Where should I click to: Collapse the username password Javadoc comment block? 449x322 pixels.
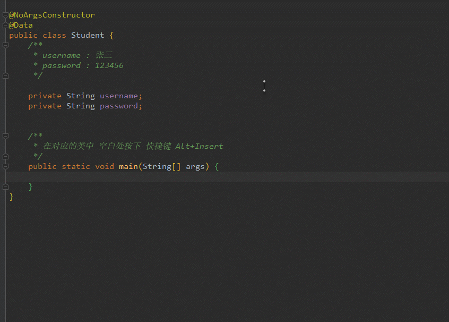[x=5, y=45]
